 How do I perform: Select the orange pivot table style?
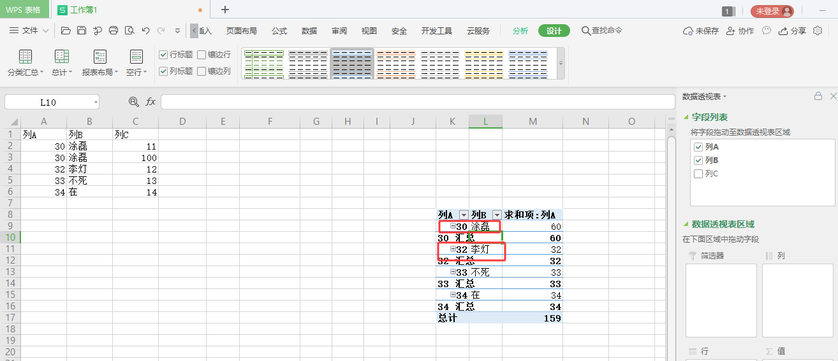point(396,64)
